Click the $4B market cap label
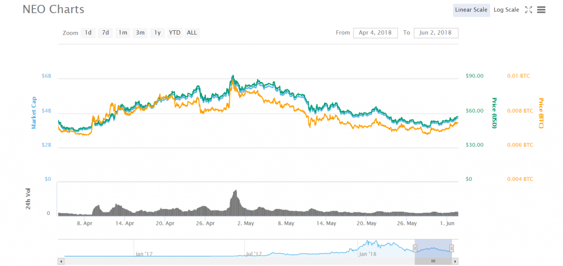The image size is (563, 266). (x=46, y=110)
